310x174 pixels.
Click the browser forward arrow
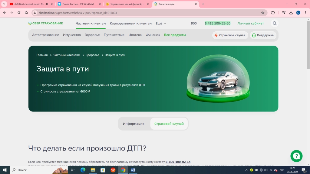coord(12,13)
